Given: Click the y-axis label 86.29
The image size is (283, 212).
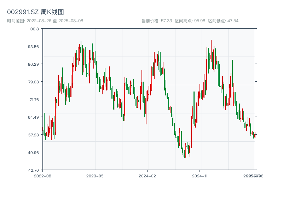Looking at the screenshot, I should pyautogui.click(x=33, y=64).
